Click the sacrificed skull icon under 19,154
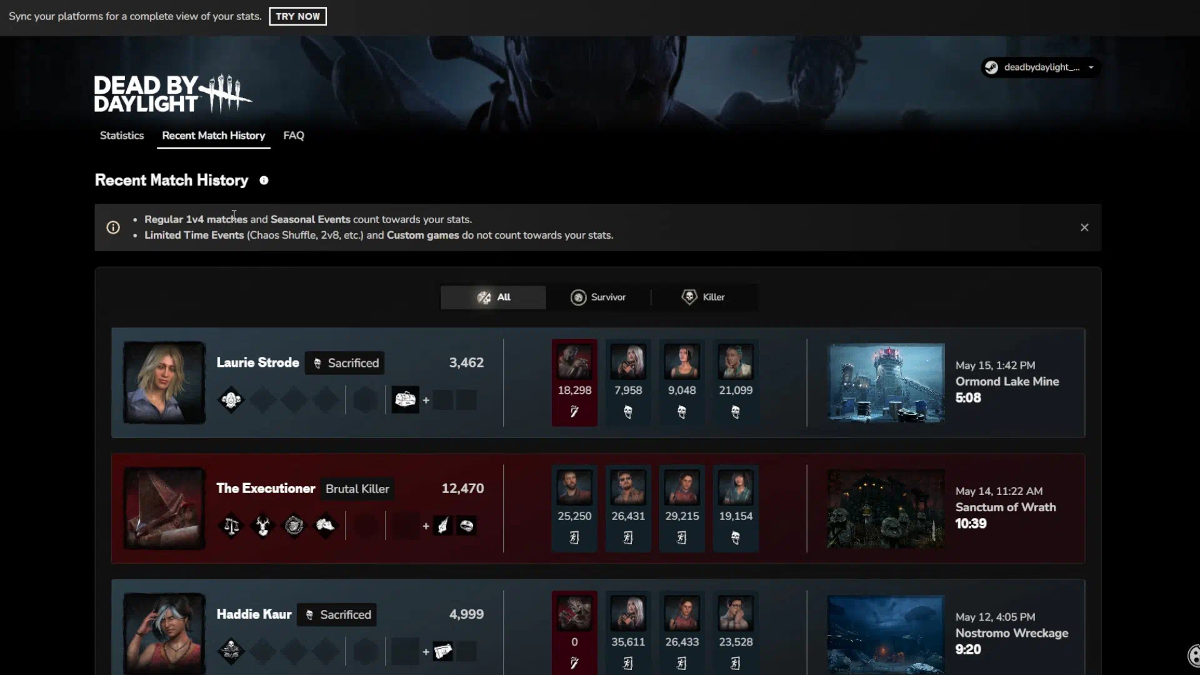 tap(736, 537)
